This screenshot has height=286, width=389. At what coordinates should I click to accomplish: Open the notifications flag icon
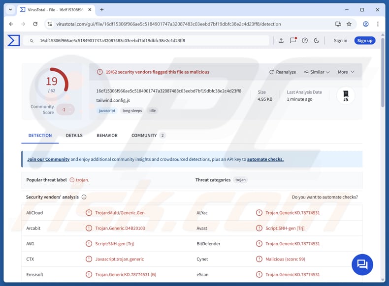[x=292, y=41]
